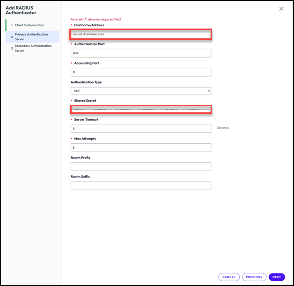This screenshot has width=294, height=286.
Task: Focus the Realm Prefix text box
Action: [x=140, y=167]
